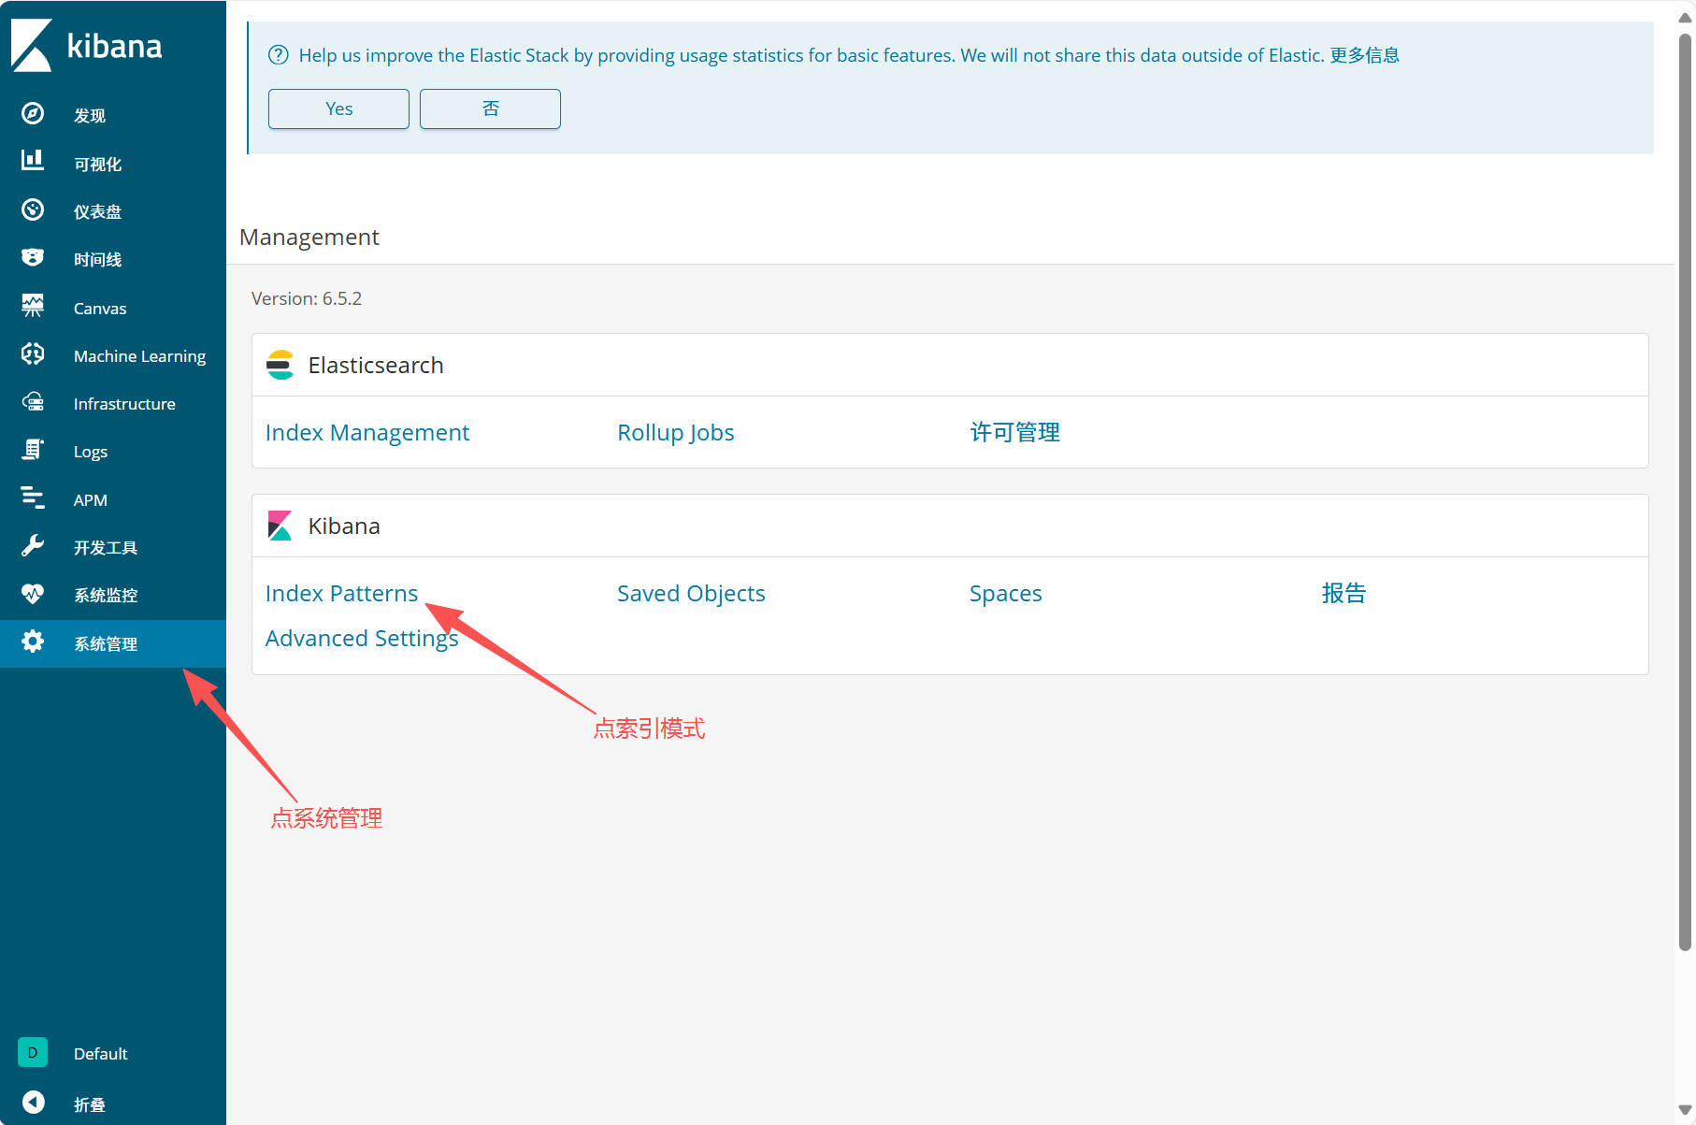Viewport: 1696px width, 1125px height.
Task: Click the Version: 6.5.2 text
Action: coord(307,298)
